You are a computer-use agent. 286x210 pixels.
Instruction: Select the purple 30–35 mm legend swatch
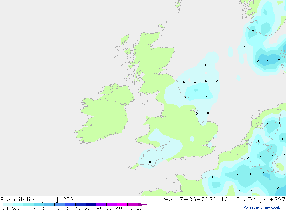pos(101,204)
